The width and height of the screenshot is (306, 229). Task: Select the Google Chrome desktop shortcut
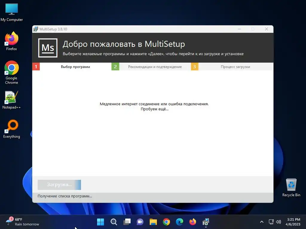pos(12,72)
